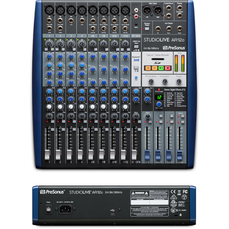
Task: Click the channel 1 Insert jack
Action: click(x=49, y=29)
